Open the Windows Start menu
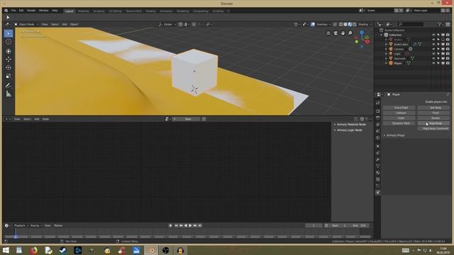 (6, 250)
